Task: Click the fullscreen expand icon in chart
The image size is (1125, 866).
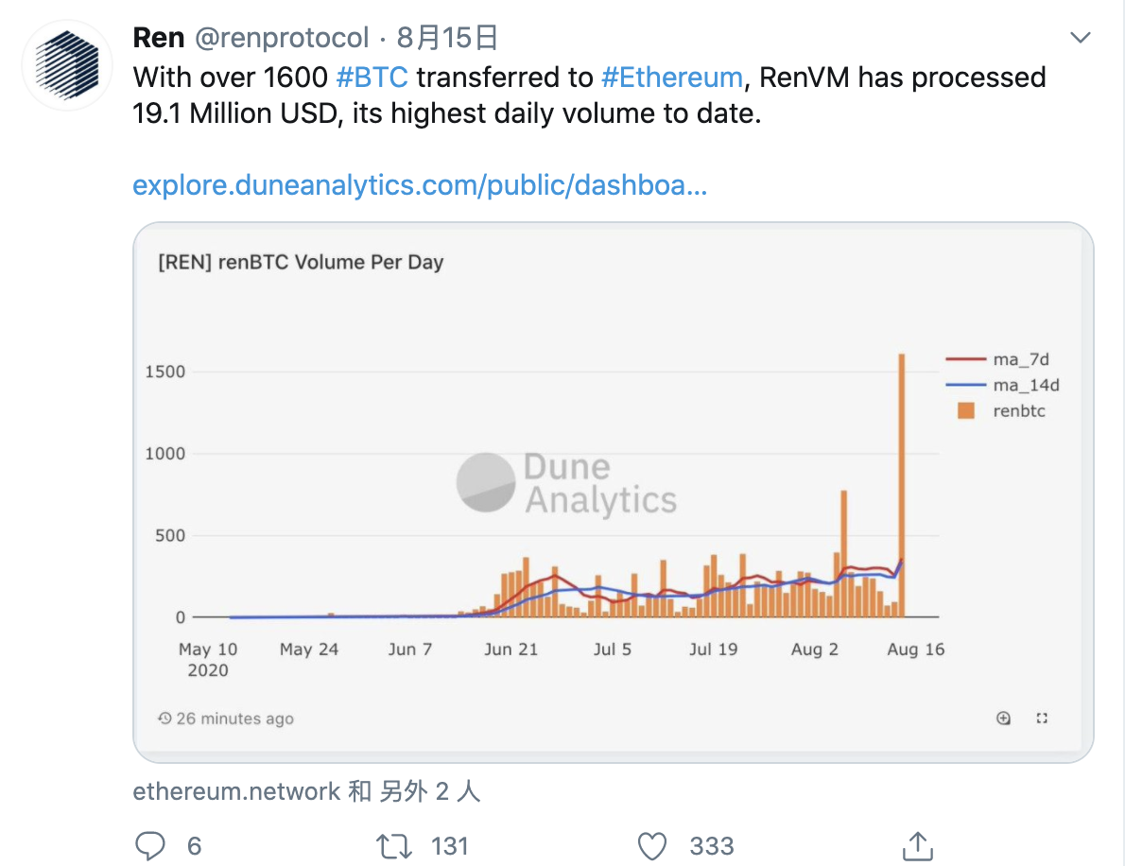Action: coord(1042,719)
